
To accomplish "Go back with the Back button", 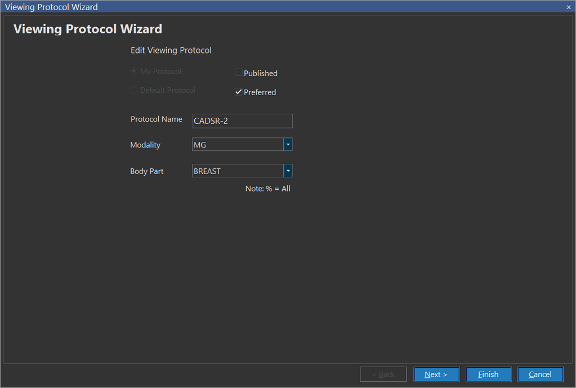I will tap(383, 374).
